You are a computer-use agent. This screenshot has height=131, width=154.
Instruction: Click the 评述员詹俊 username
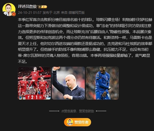(x=27, y=7)
